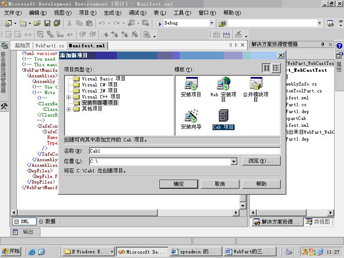Select Visual Basic 项目 in type tree
344x258 pixels.
pos(104,79)
